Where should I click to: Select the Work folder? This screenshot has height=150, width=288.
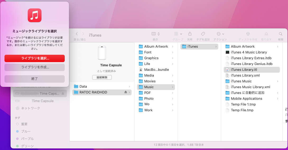(x=156, y=110)
